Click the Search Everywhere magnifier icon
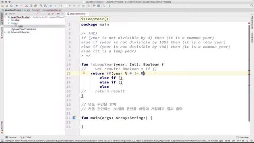254x143 pixels. tap(252, 6)
